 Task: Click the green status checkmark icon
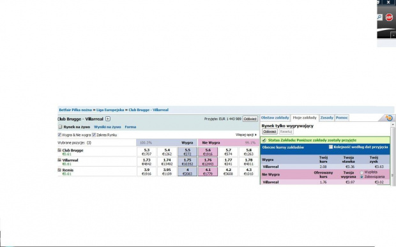[264, 140]
